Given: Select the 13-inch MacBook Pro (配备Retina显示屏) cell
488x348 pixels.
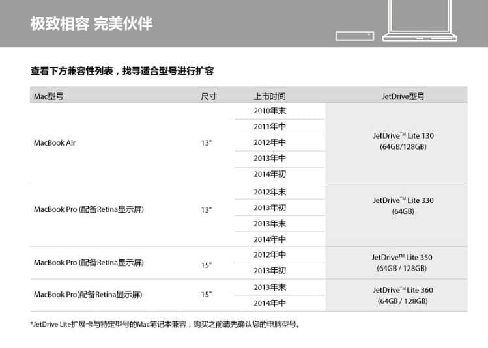Looking at the screenshot, I should [x=89, y=209].
